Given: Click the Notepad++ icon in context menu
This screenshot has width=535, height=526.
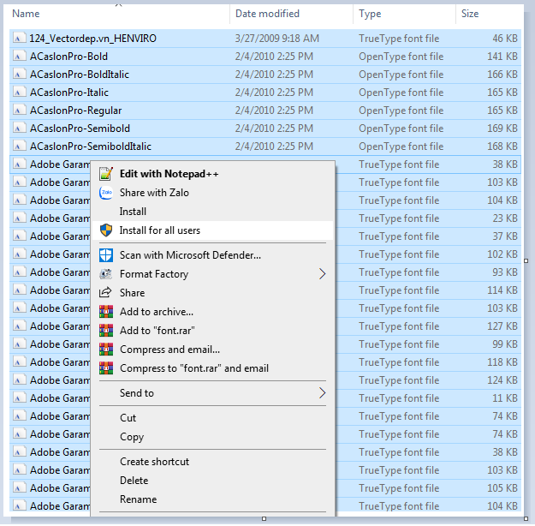Looking at the screenshot, I should pyautogui.click(x=106, y=174).
